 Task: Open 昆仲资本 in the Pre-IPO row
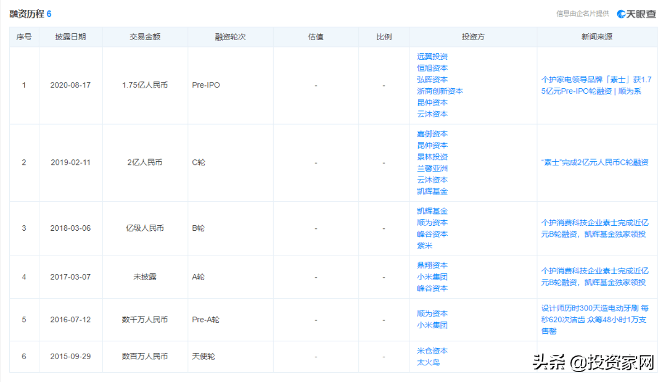pyautogui.click(x=432, y=102)
